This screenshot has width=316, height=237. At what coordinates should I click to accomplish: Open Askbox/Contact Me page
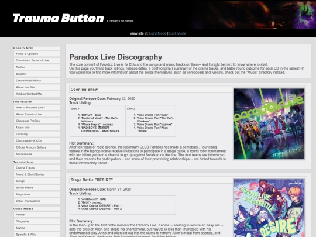tap(37, 94)
